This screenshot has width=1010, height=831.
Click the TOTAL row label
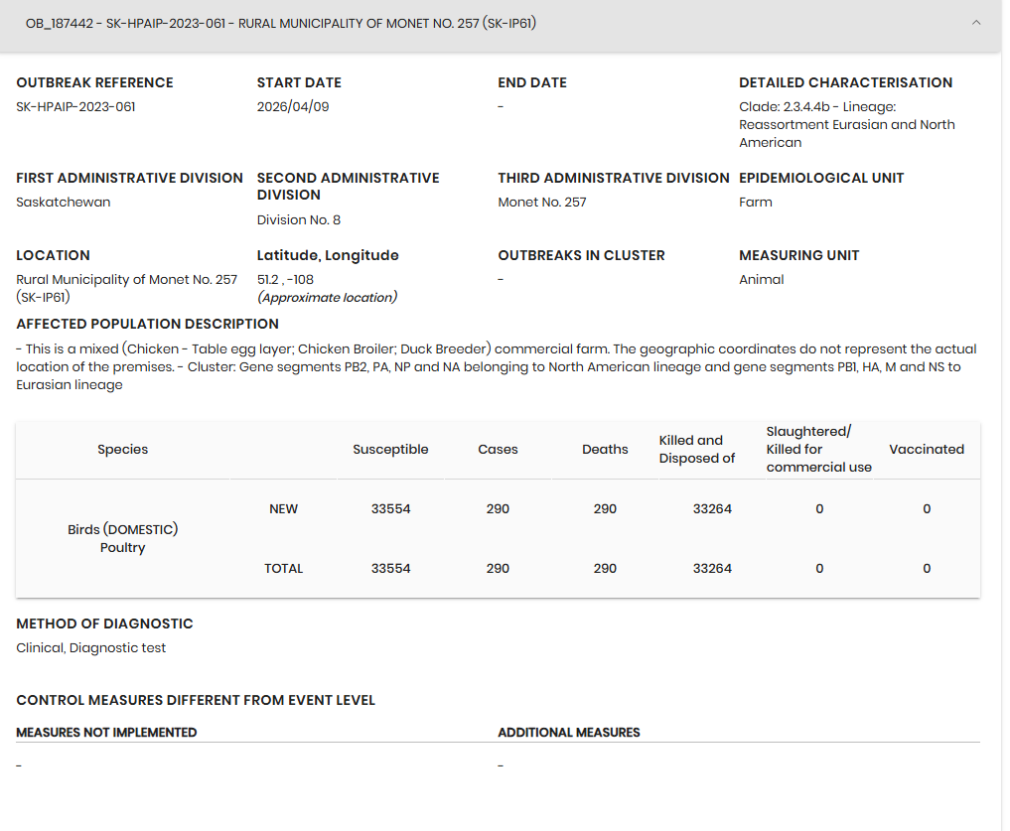coord(283,569)
